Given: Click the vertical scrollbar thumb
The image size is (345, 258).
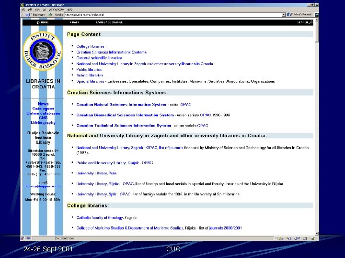Looking at the screenshot, I should [317, 32].
